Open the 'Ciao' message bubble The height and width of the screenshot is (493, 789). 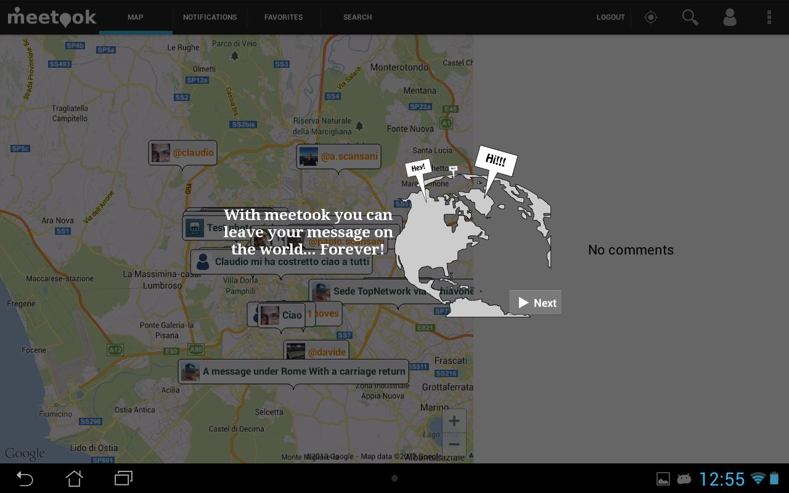tap(281, 315)
